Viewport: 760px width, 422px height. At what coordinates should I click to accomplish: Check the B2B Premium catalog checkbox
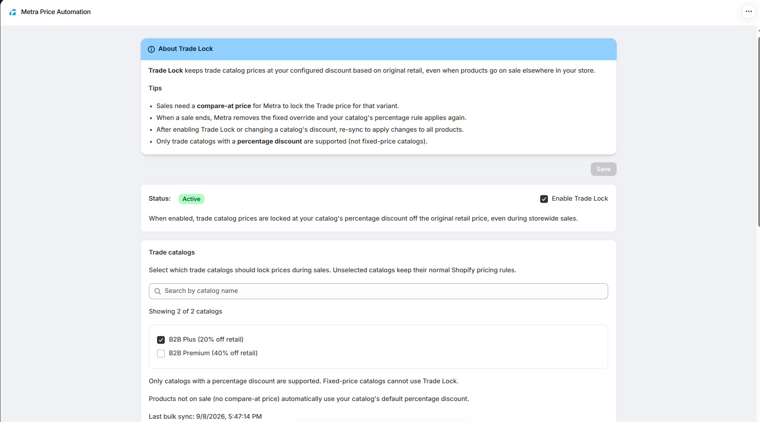coord(161,353)
